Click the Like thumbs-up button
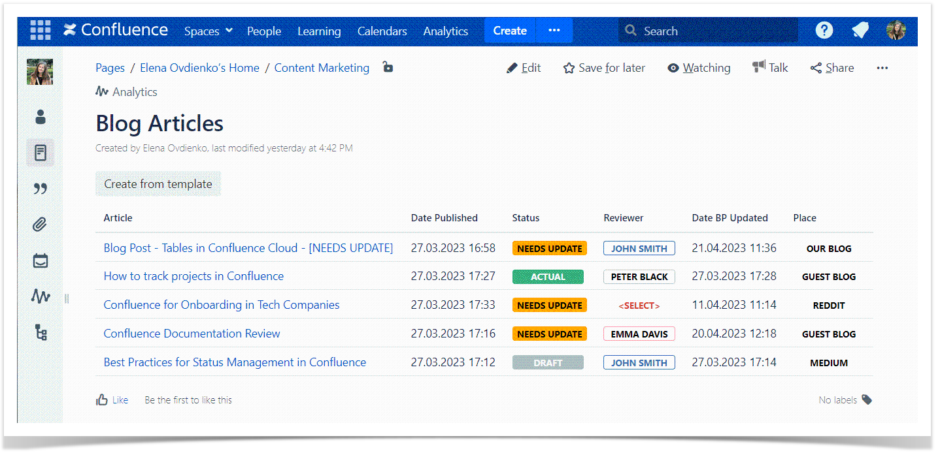Image resolution: width=940 pixels, height=455 pixels. click(112, 400)
